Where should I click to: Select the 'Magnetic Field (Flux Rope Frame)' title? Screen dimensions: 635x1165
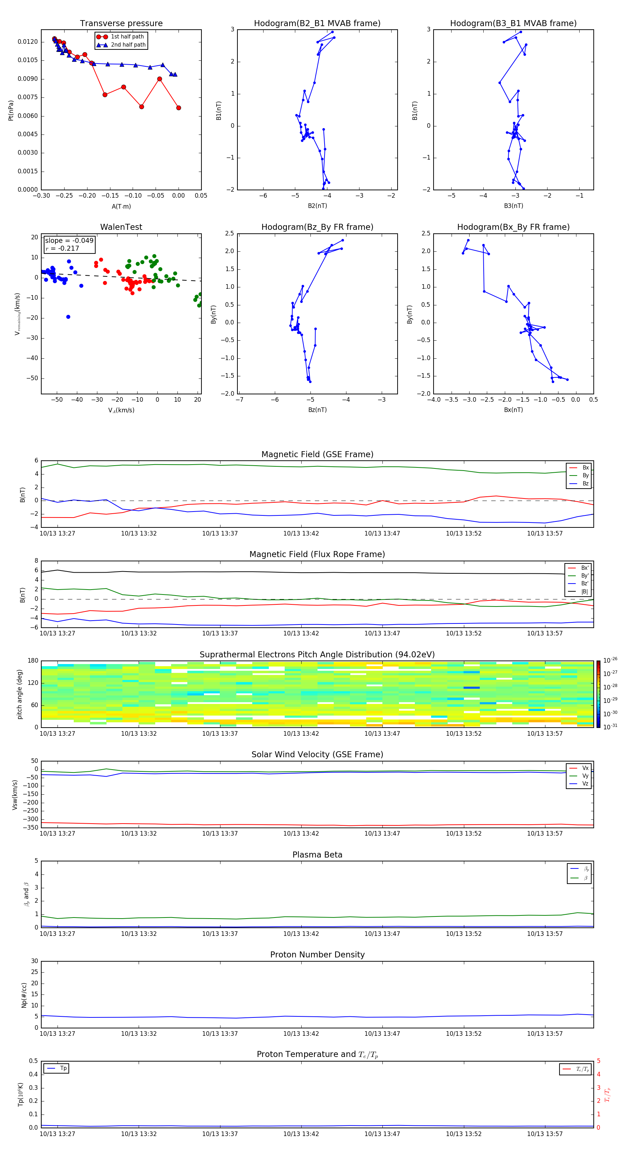(317, 555)
